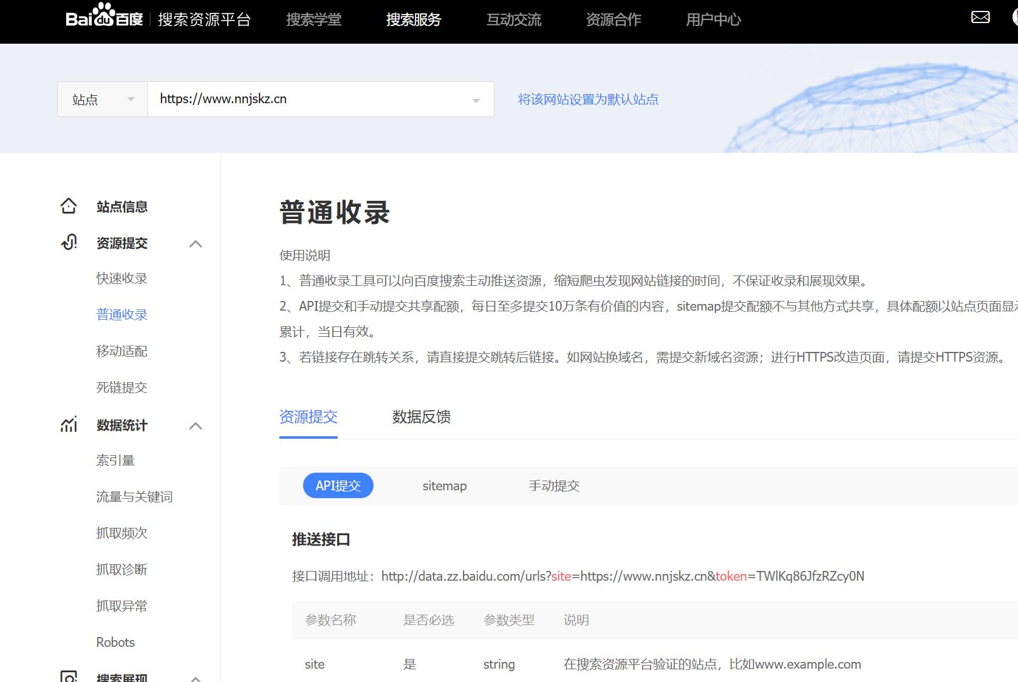Click the 普通收录 page heading
Screen dimensions: 1018x682
pos(335,213)
